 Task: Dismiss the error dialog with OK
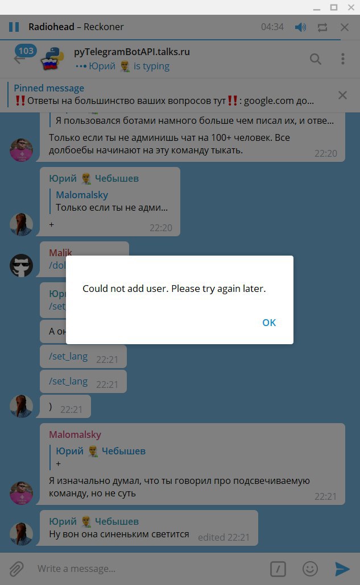tap(269, 323)
